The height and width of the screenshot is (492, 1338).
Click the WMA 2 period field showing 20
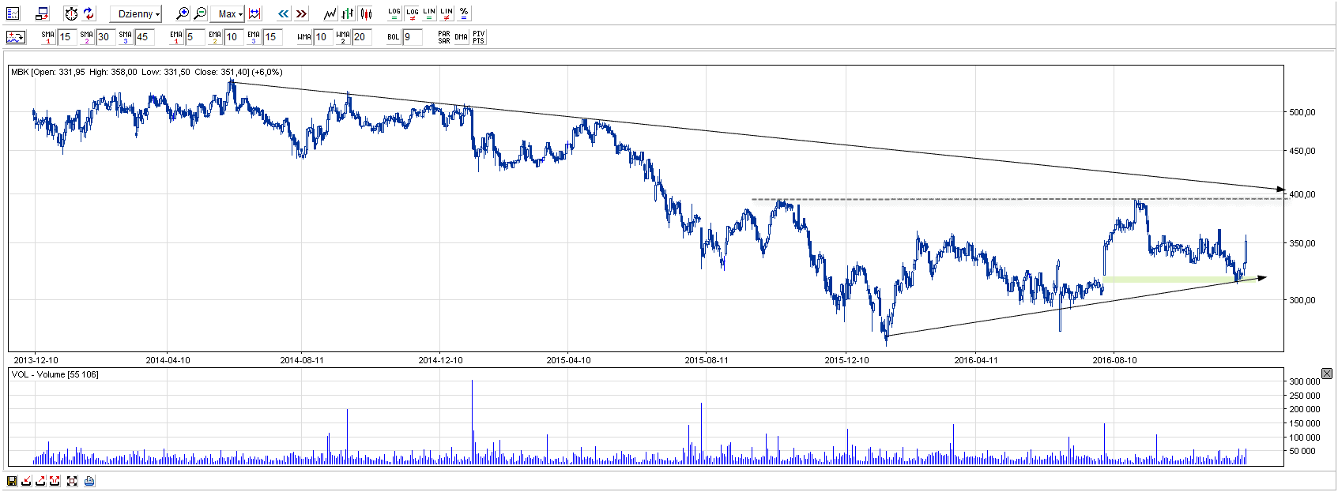[x=361, y=37]
